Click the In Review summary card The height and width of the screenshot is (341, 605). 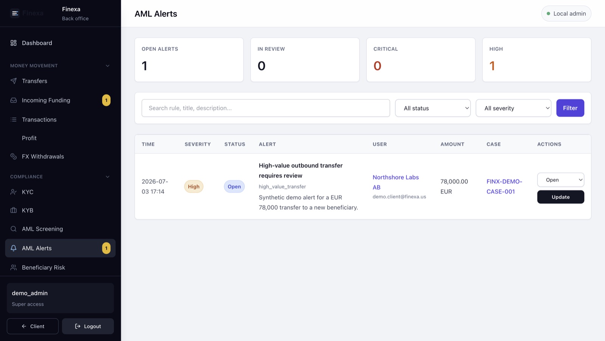point(305,60)
